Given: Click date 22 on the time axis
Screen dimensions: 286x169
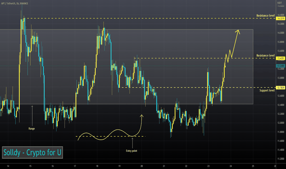Looking at the screenshot, I should coord(186,166).
